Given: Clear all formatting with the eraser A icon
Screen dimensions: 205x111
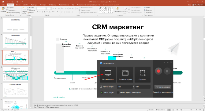Looking at the screenshot, I should coord(59,9).
